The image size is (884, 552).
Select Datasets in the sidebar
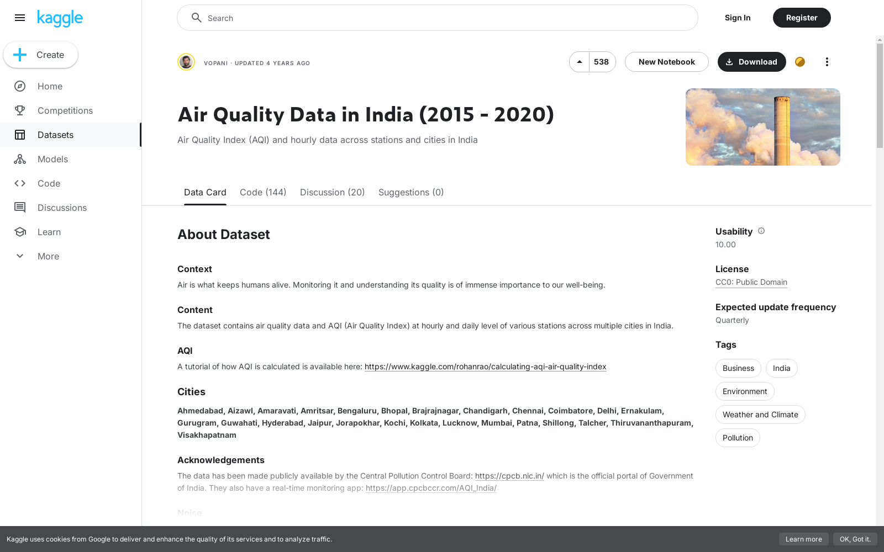71,135
